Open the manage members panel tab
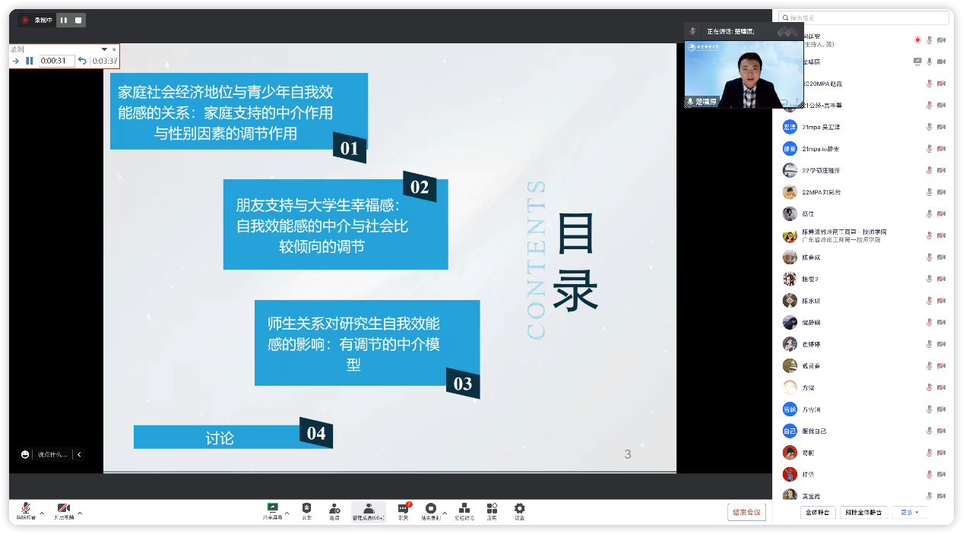Viewport: 963px width, 534px height. coord(368,511)
